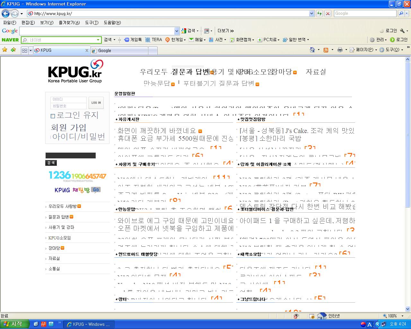This screenshot has height=329, width=411.
Task: Close the KPUG tab
Action: pos(87,50)
